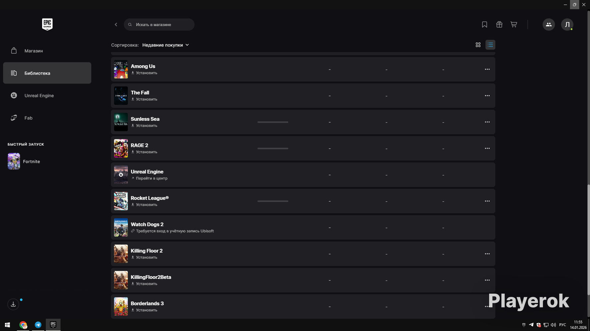
Task: Install RAGE 2
Action: [x=144, y=152]
